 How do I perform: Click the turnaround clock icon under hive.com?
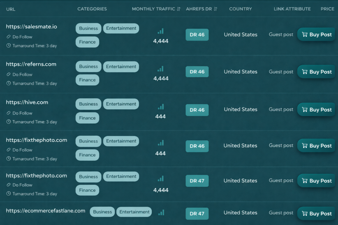point(8,122)
